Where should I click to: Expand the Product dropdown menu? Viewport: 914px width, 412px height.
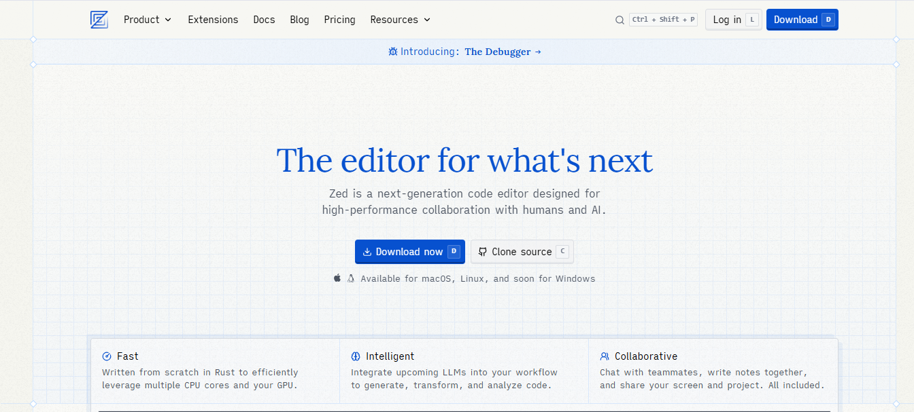[x=148, y=20]
